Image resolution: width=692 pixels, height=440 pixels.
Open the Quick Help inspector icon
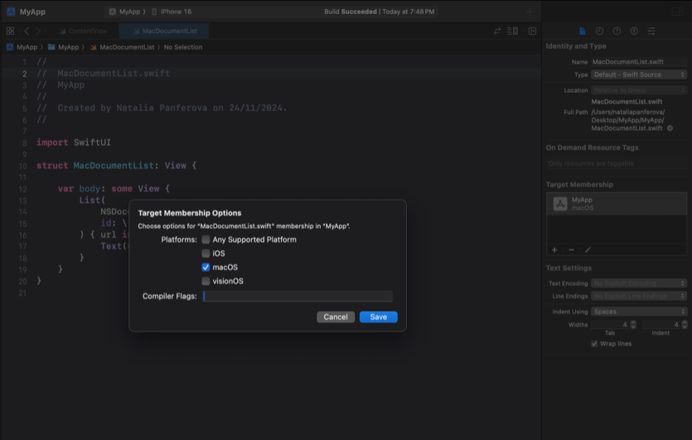pos(617,31)
